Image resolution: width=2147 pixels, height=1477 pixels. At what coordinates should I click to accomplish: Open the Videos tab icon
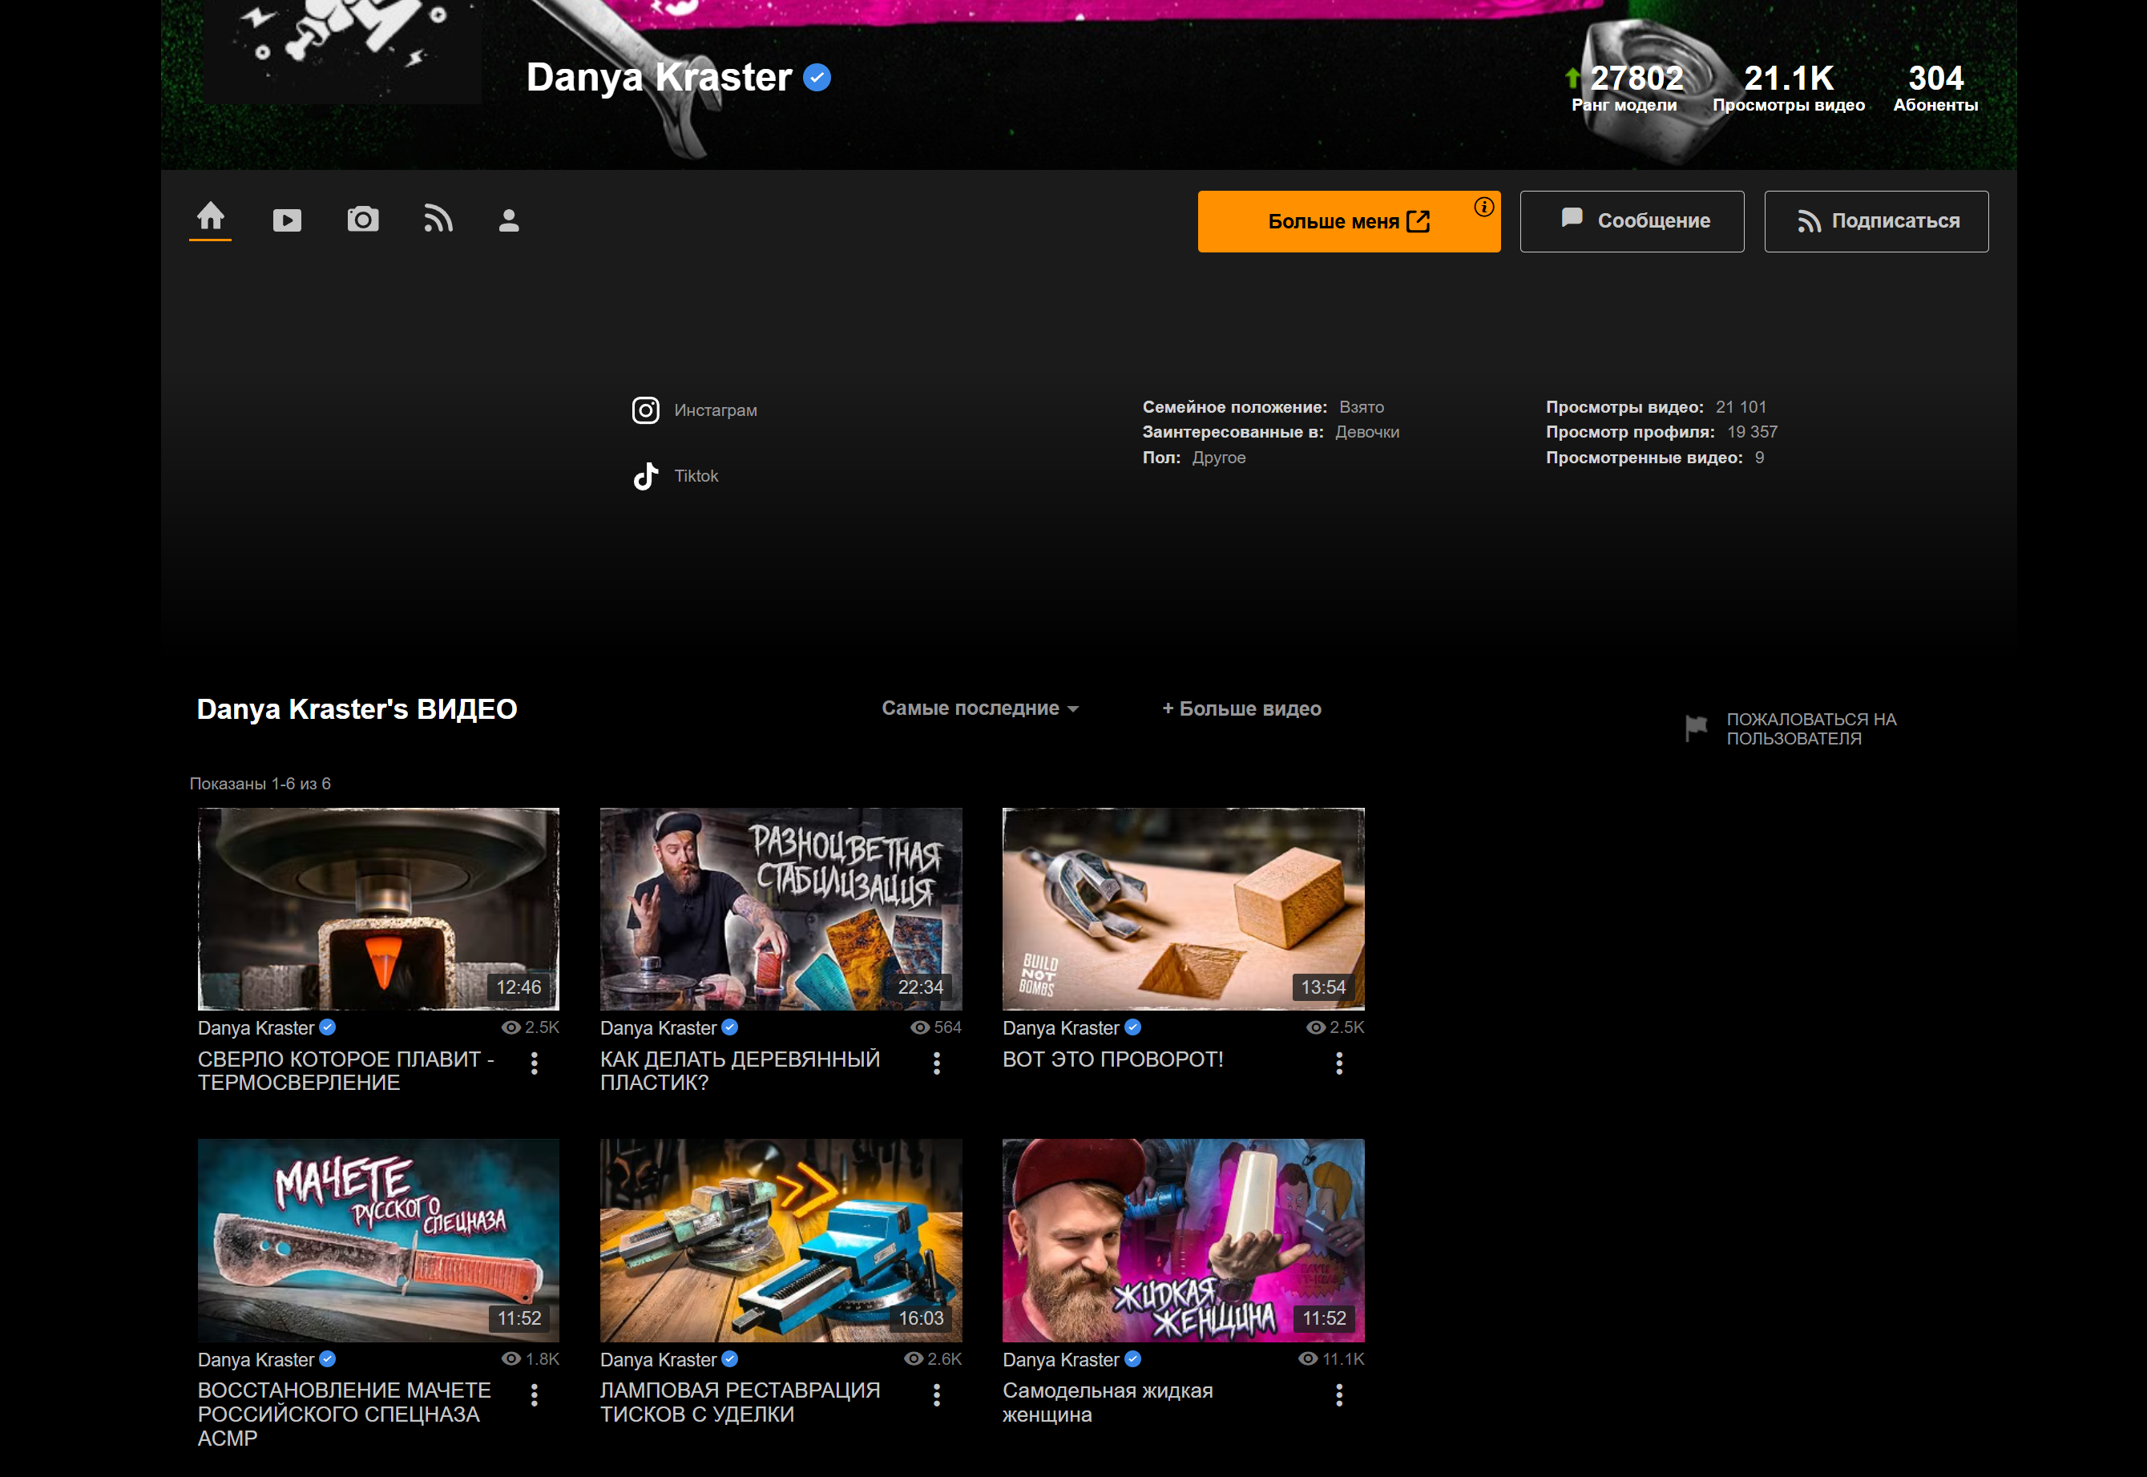coord(287,220)
